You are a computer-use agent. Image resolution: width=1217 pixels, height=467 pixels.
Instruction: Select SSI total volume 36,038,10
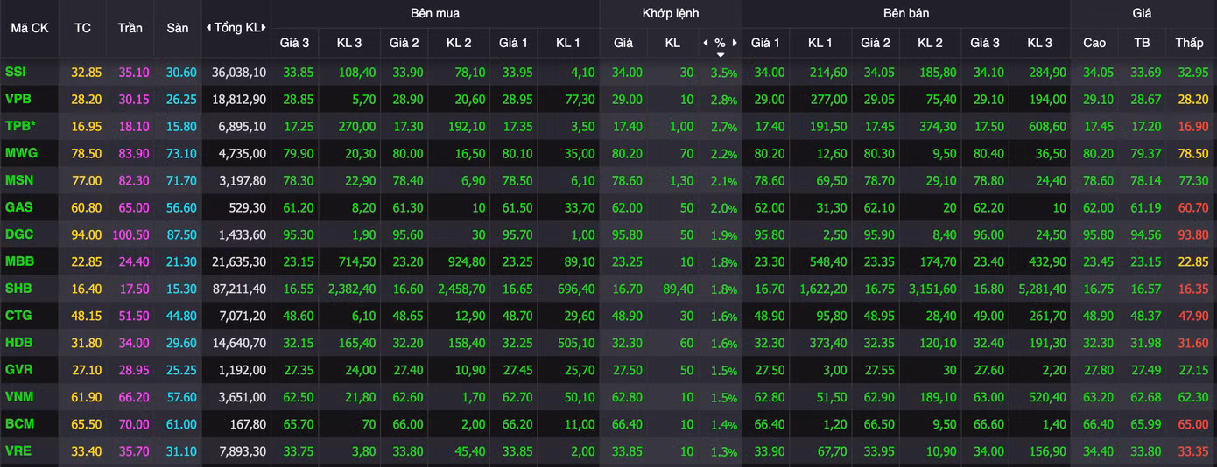tap(239, 73)
